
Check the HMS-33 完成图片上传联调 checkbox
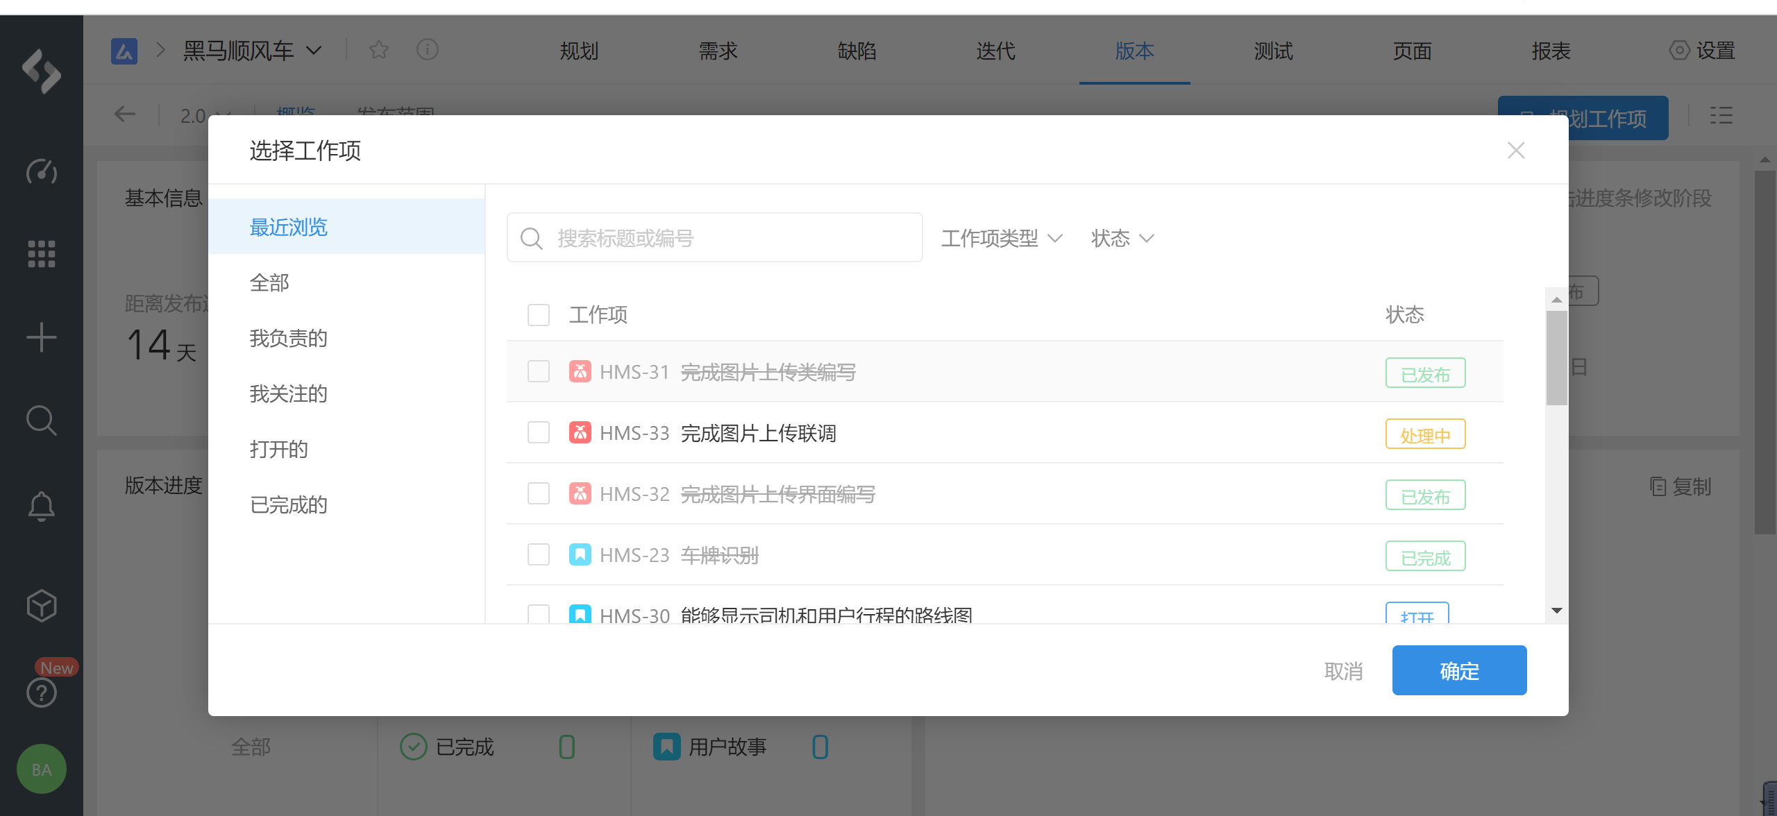pos(539,432)
